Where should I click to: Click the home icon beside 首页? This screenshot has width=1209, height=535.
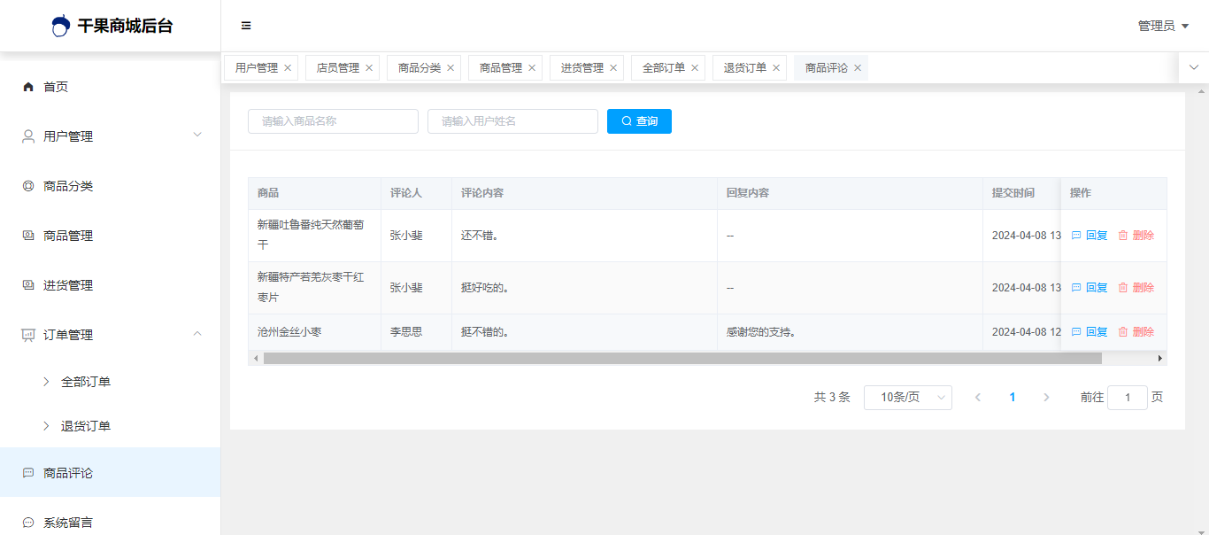click(x=28, y=87)
